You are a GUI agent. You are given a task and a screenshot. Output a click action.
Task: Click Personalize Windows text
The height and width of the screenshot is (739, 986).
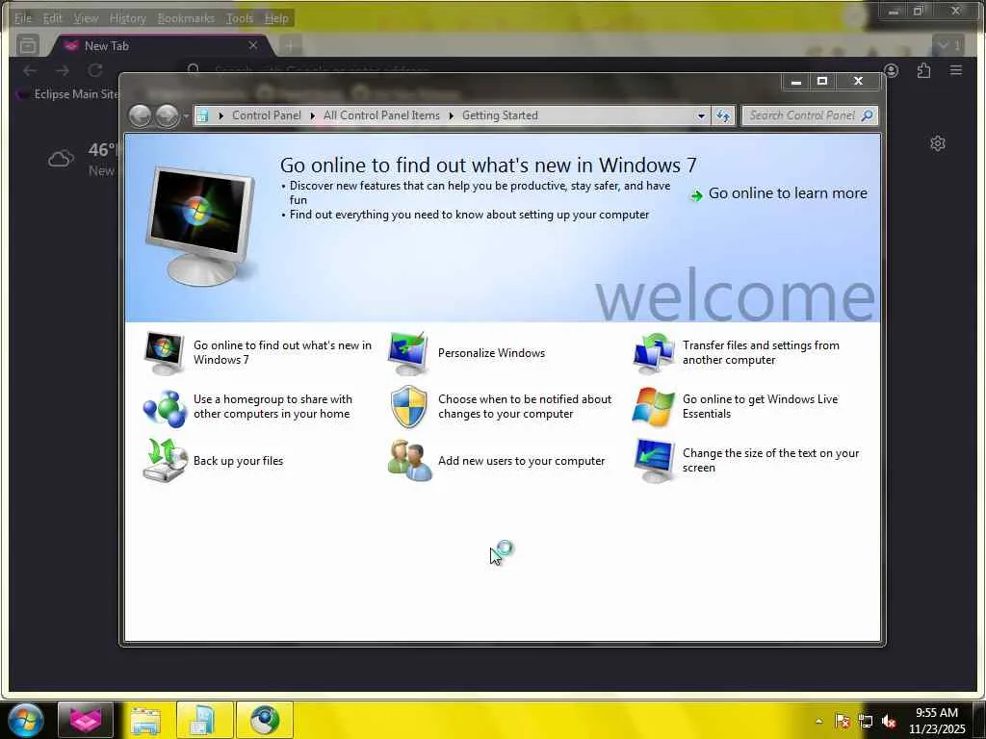492,353
